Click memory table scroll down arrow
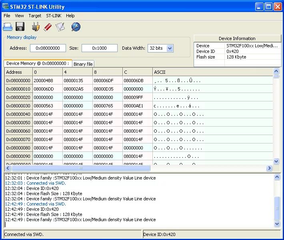Screen dimensions: 284x240 pyautogui.click(x=276, y=161)
